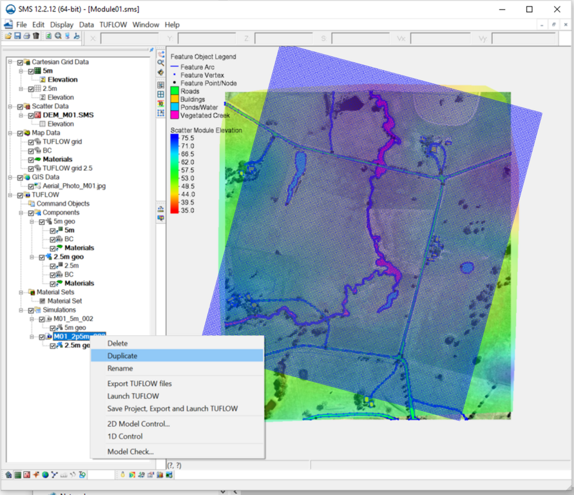Click the trash can Delete toolbar icon

[36, 36]
